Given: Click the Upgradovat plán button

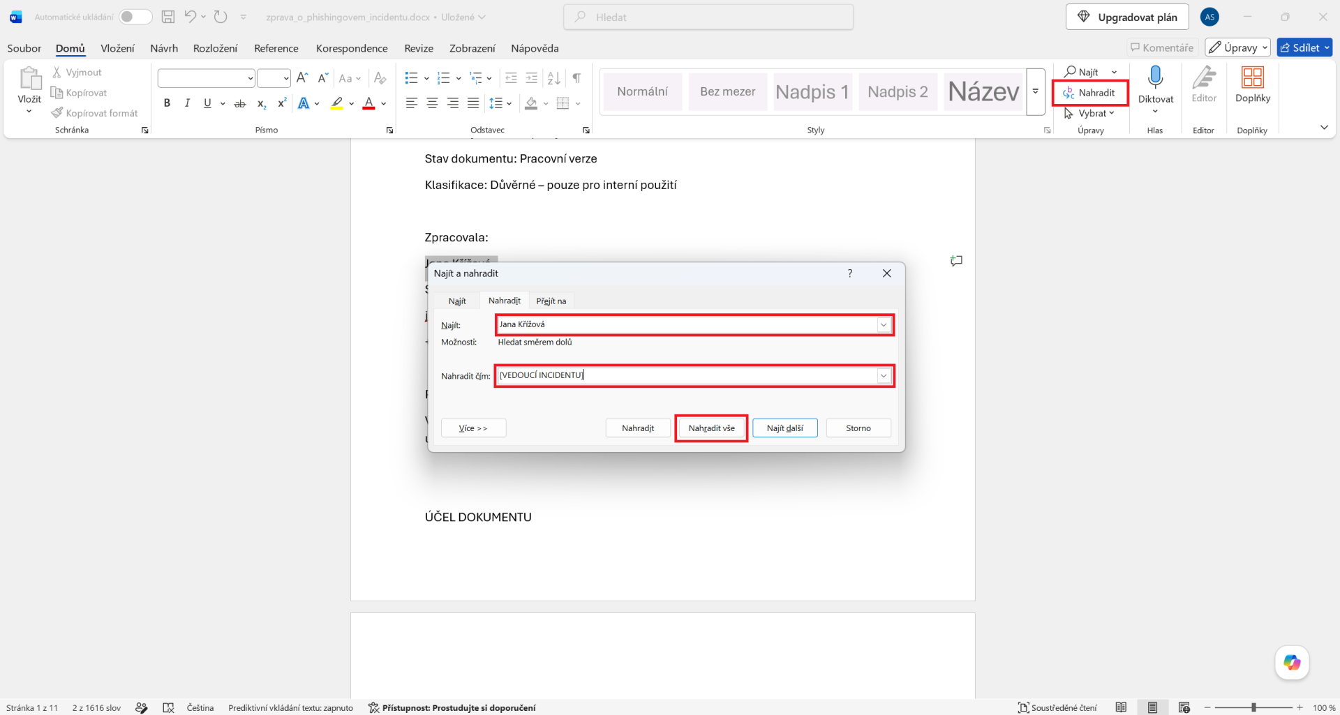Looking at the screenshot, I should pos(1127,17).
